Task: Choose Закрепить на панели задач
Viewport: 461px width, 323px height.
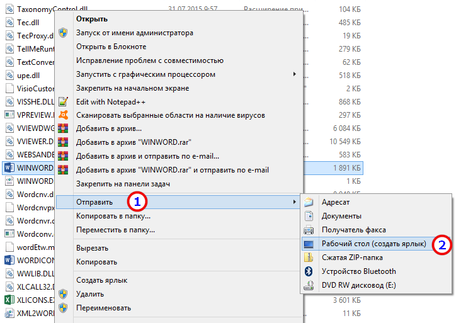Action: (123, 184)
